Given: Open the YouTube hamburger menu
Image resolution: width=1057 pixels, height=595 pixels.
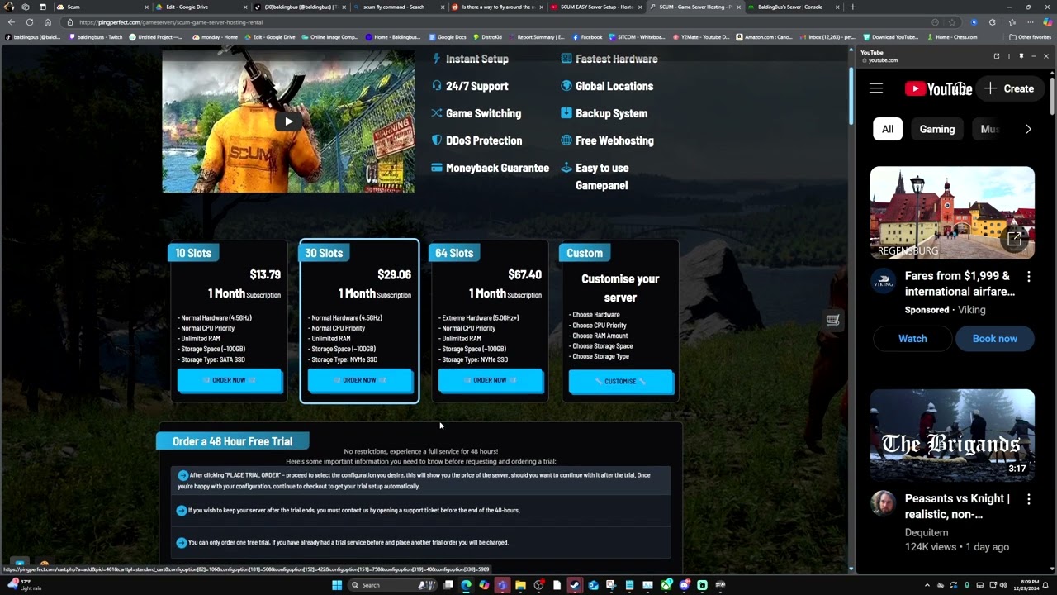Looking at the screenshot, I should click(876, 88).
